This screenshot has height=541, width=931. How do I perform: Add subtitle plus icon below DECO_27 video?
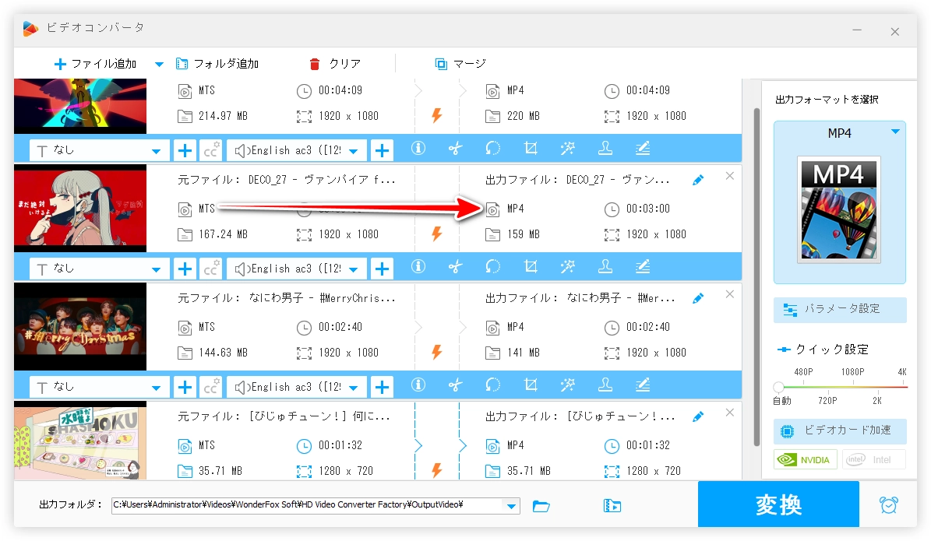coord(185,269)
